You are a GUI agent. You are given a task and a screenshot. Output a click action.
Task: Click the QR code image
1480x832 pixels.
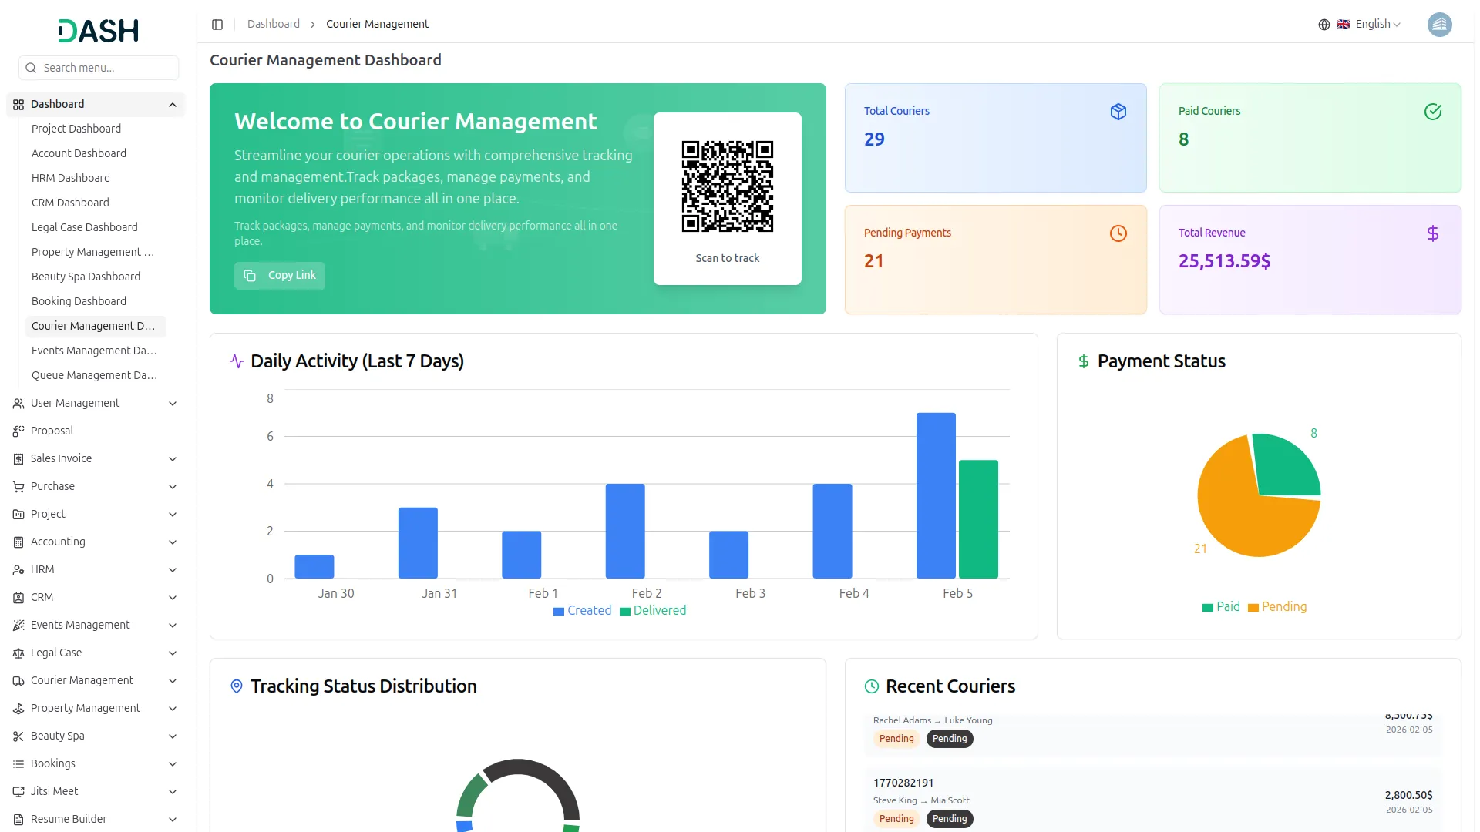pos(727,186)
